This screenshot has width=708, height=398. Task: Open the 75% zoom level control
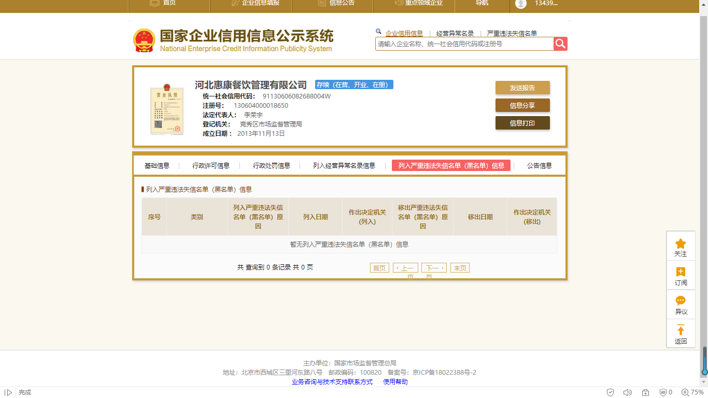(x=692, y=392)
